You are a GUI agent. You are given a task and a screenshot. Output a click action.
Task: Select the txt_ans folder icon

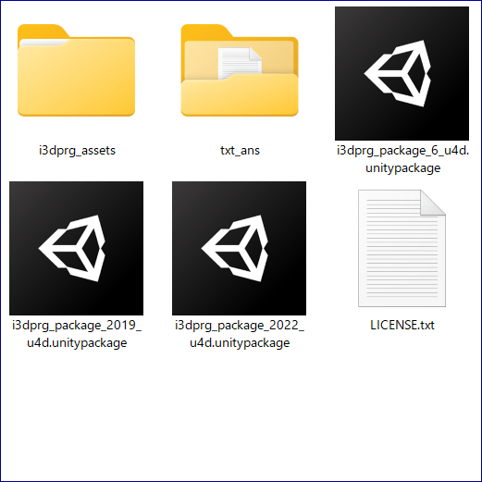[x=240, y=70]
